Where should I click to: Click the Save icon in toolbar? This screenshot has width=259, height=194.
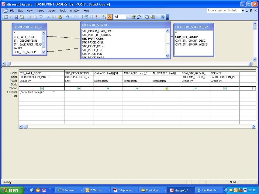point(16,17)
